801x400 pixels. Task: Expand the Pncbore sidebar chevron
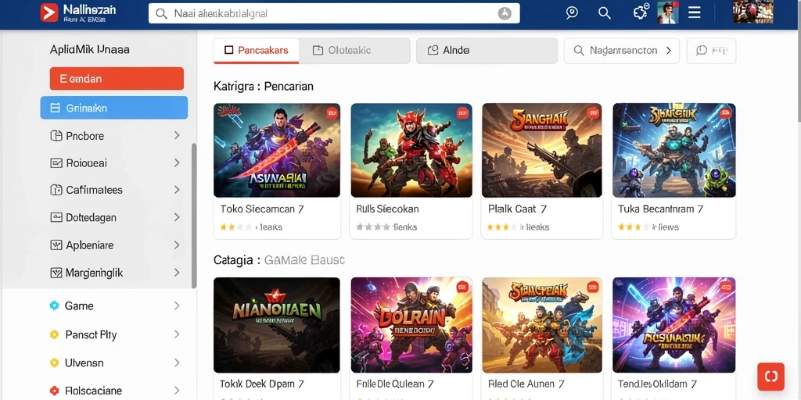(x=177, y=135)
